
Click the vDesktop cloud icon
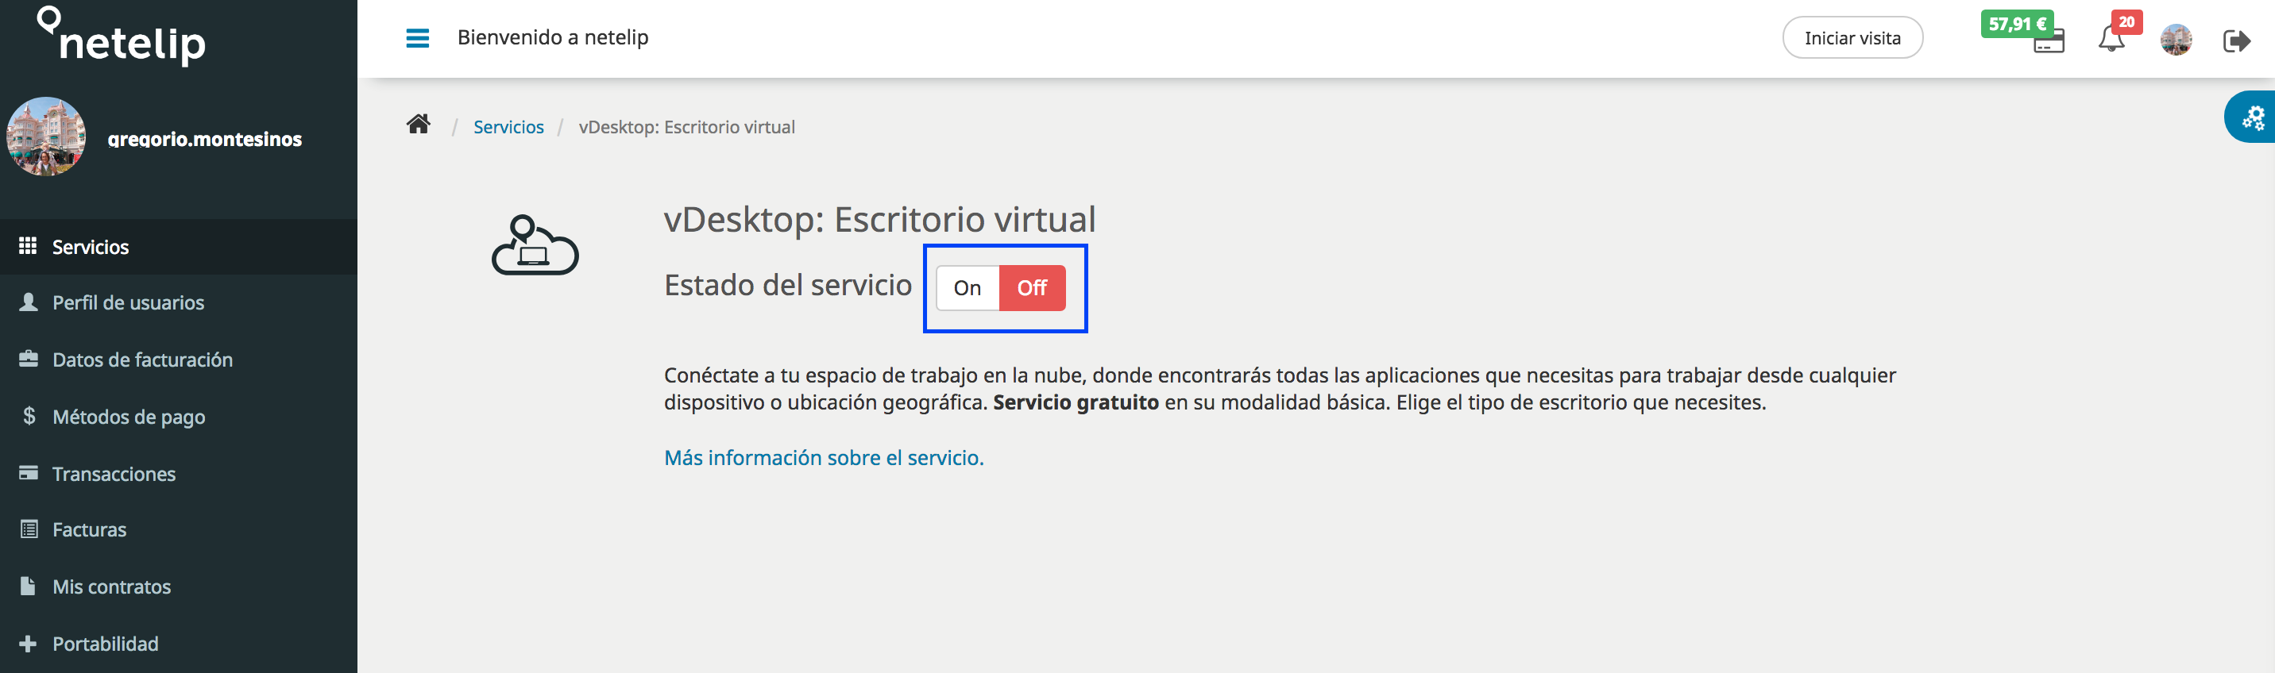(x=535, y=245)
